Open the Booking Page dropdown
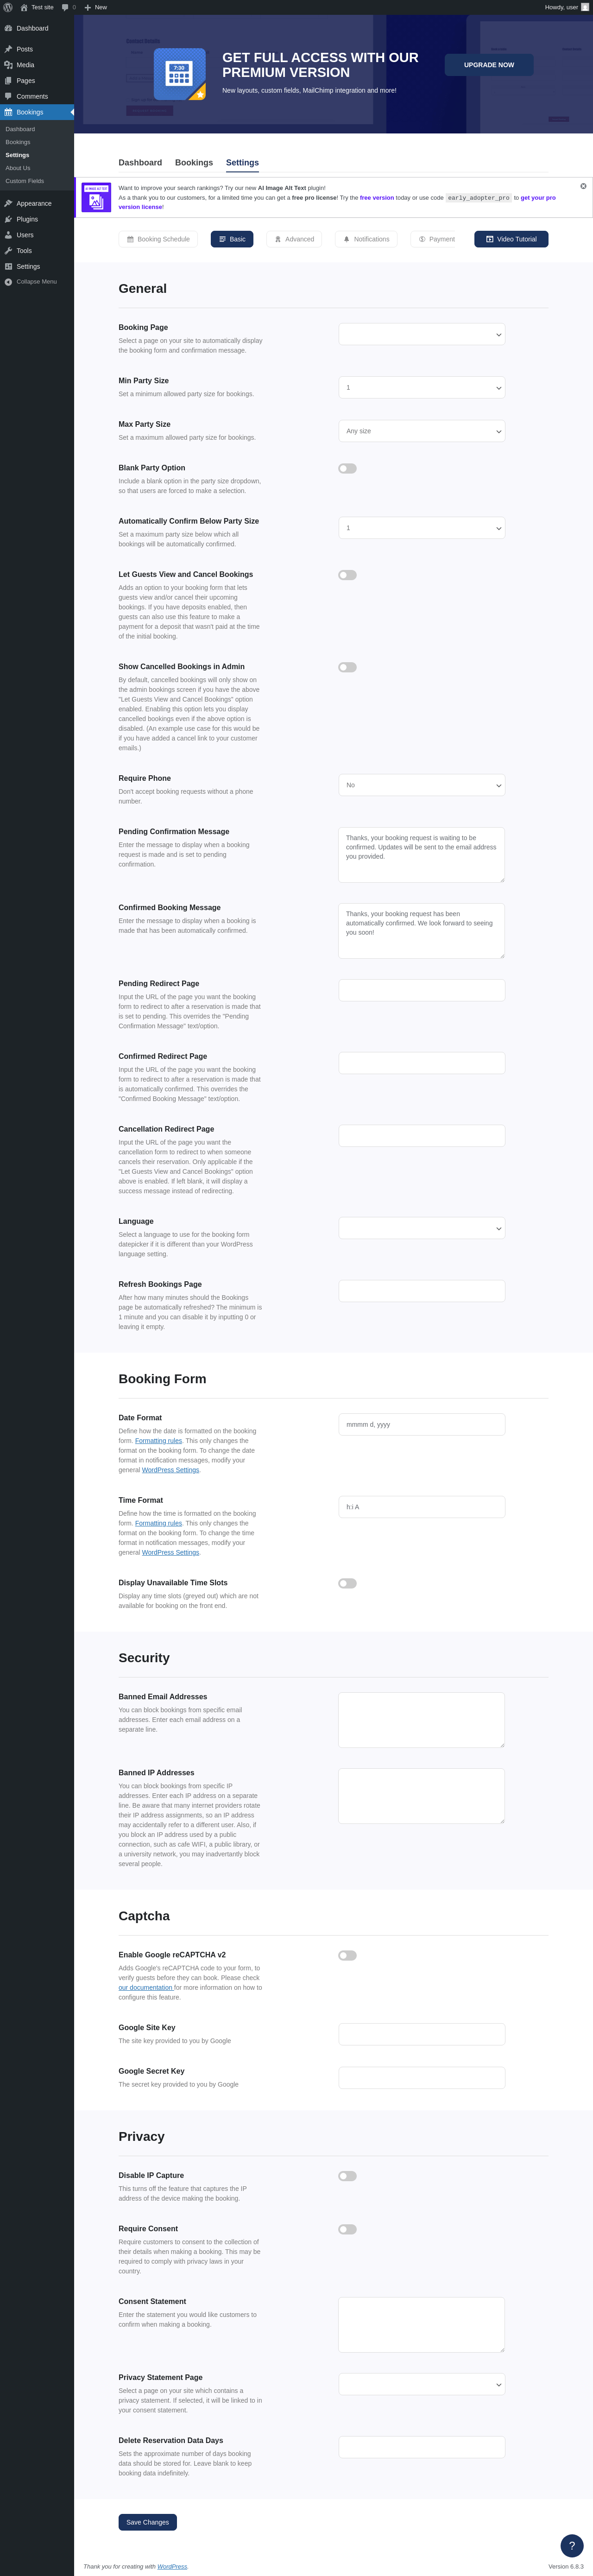 click(x=421, y=334)
